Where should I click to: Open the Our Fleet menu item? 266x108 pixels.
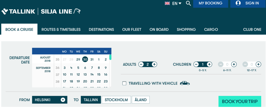pyautogui.click(x=132, y=30)
